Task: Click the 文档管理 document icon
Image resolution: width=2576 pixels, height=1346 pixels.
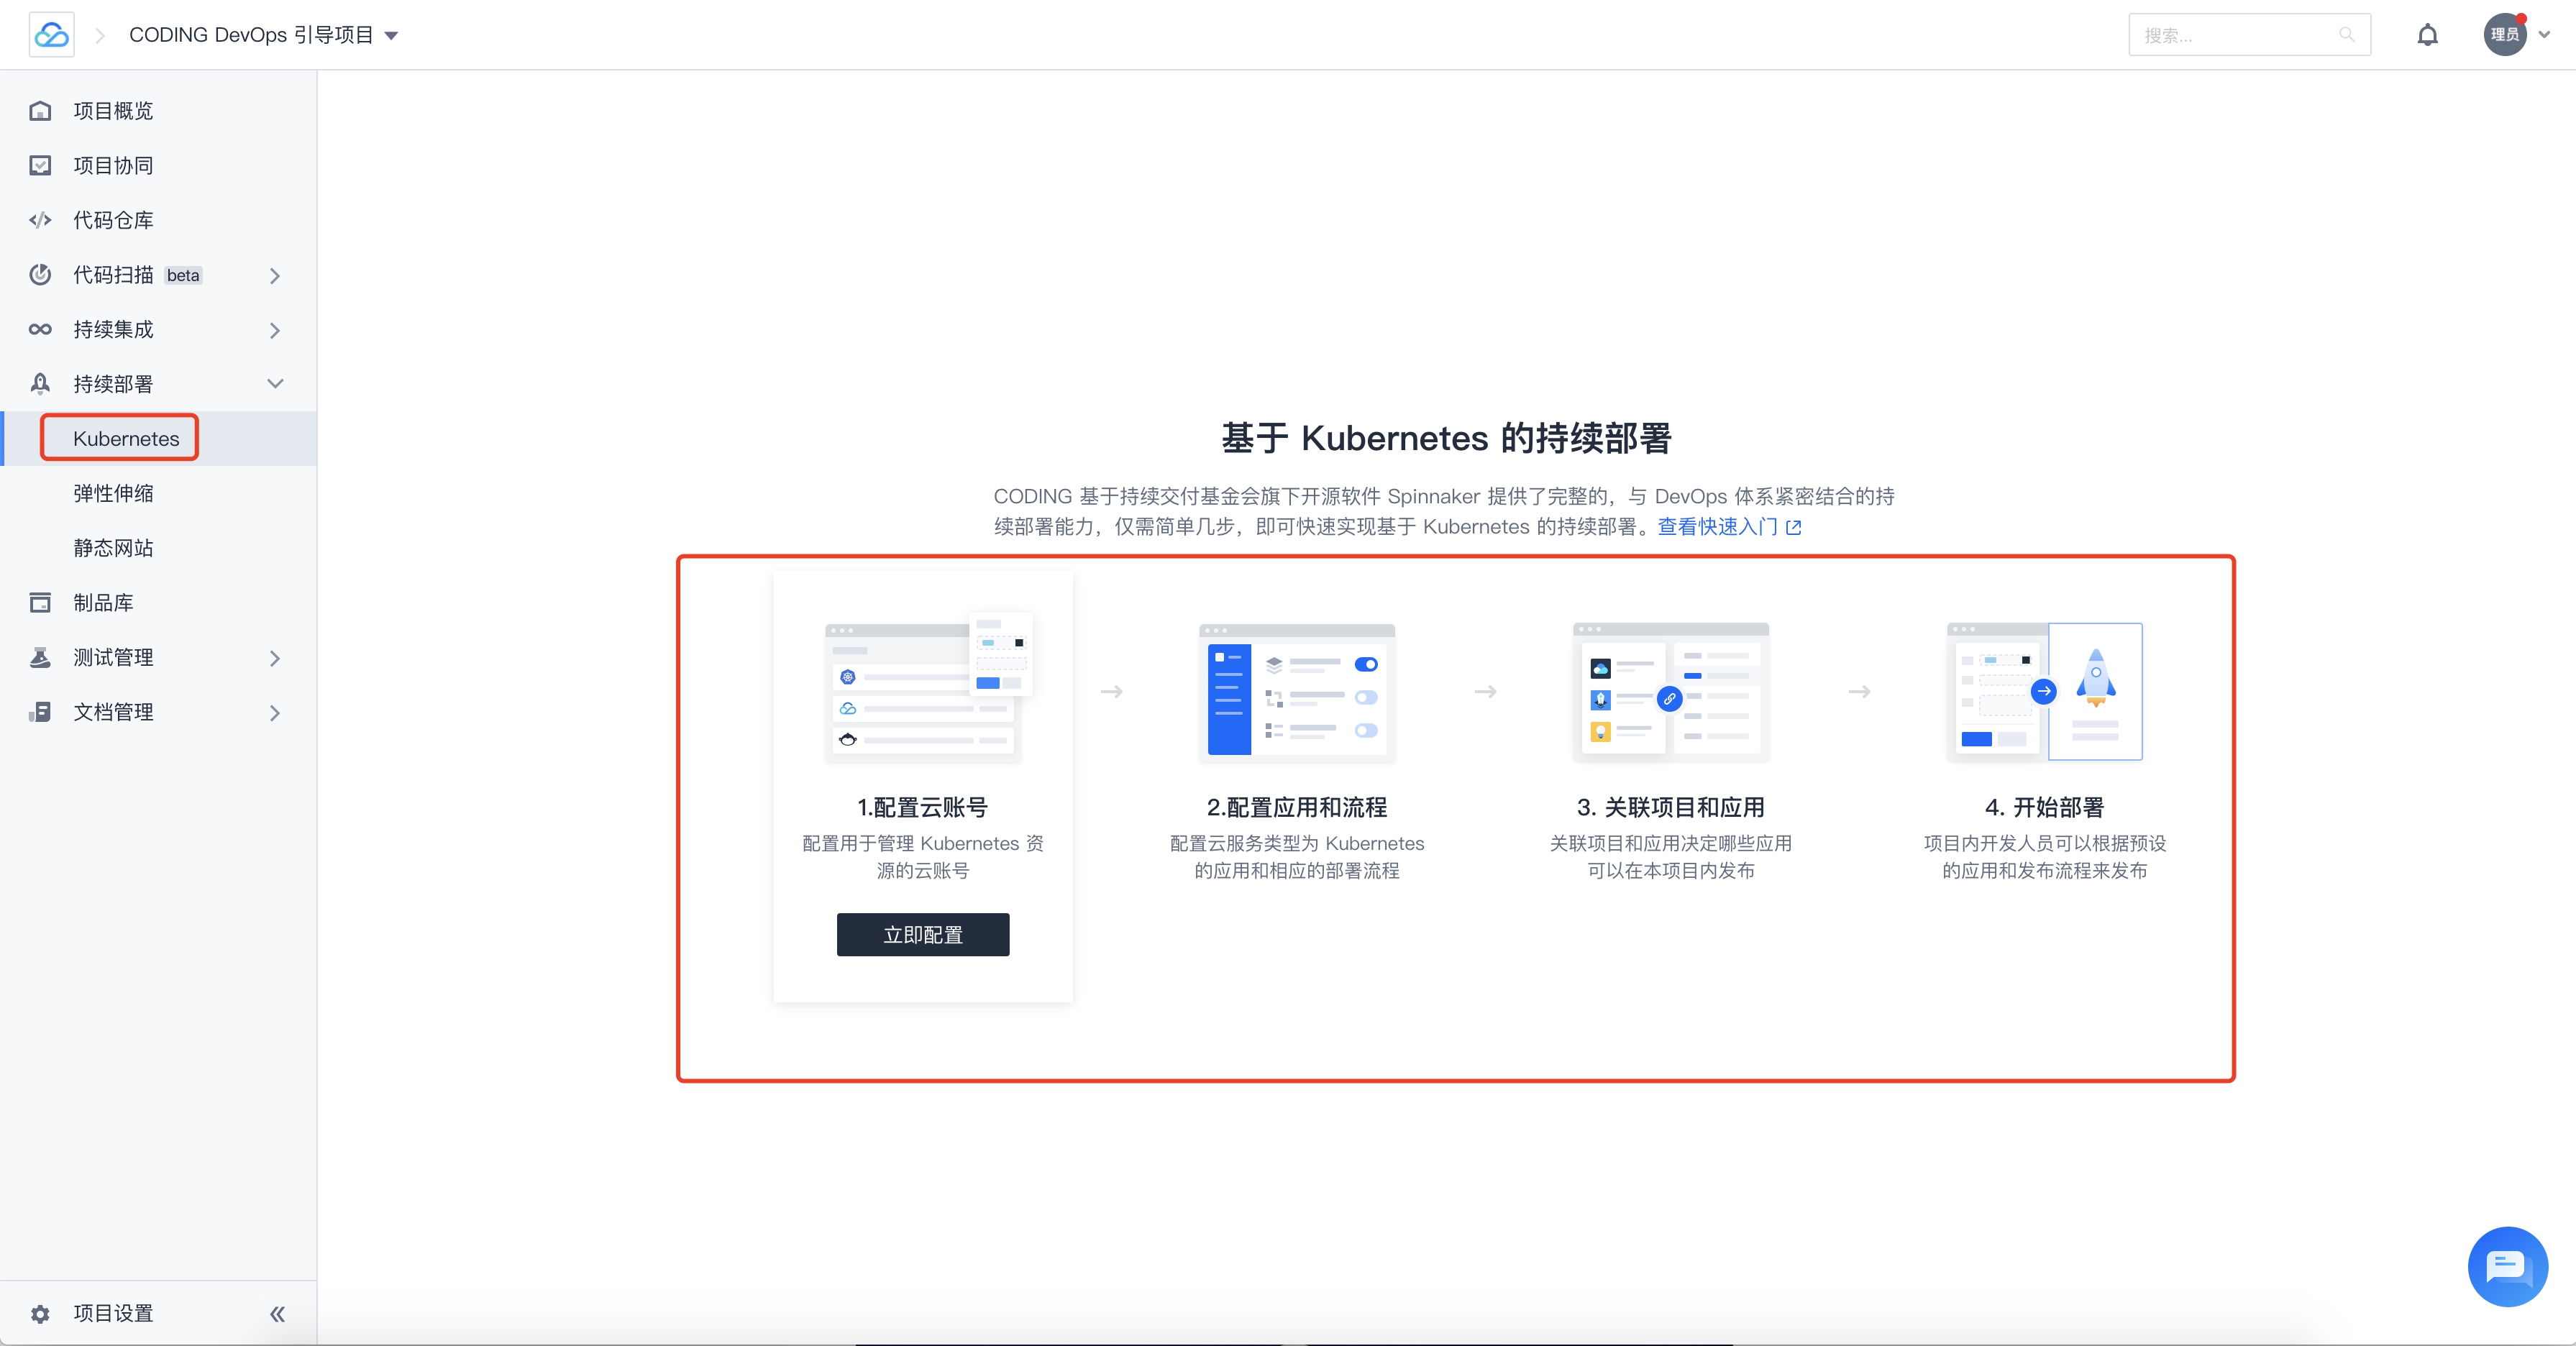Action: click(x=40, y=712)
